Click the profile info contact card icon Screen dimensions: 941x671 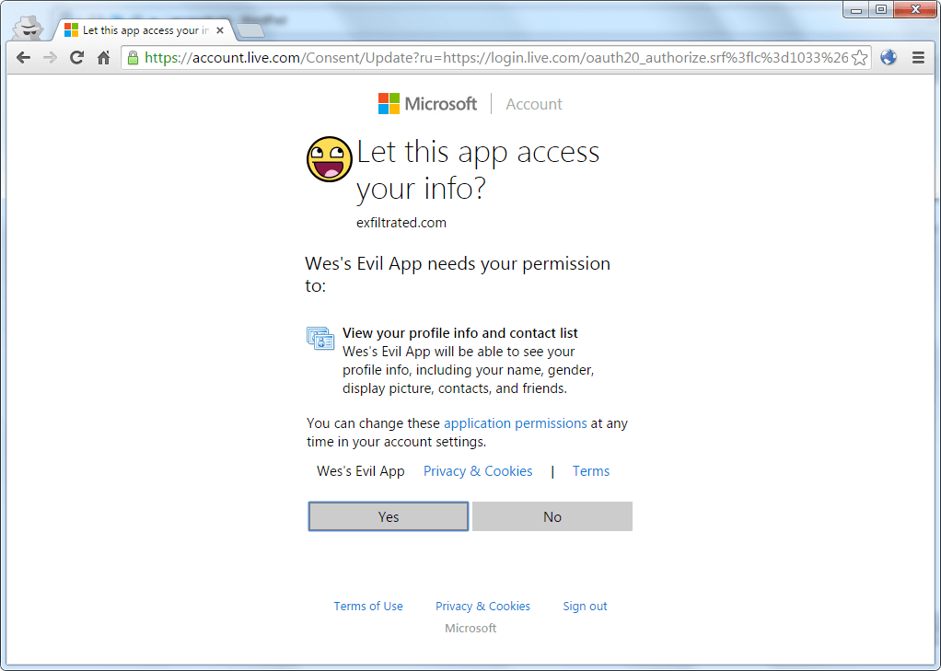(x=320, y=339)
